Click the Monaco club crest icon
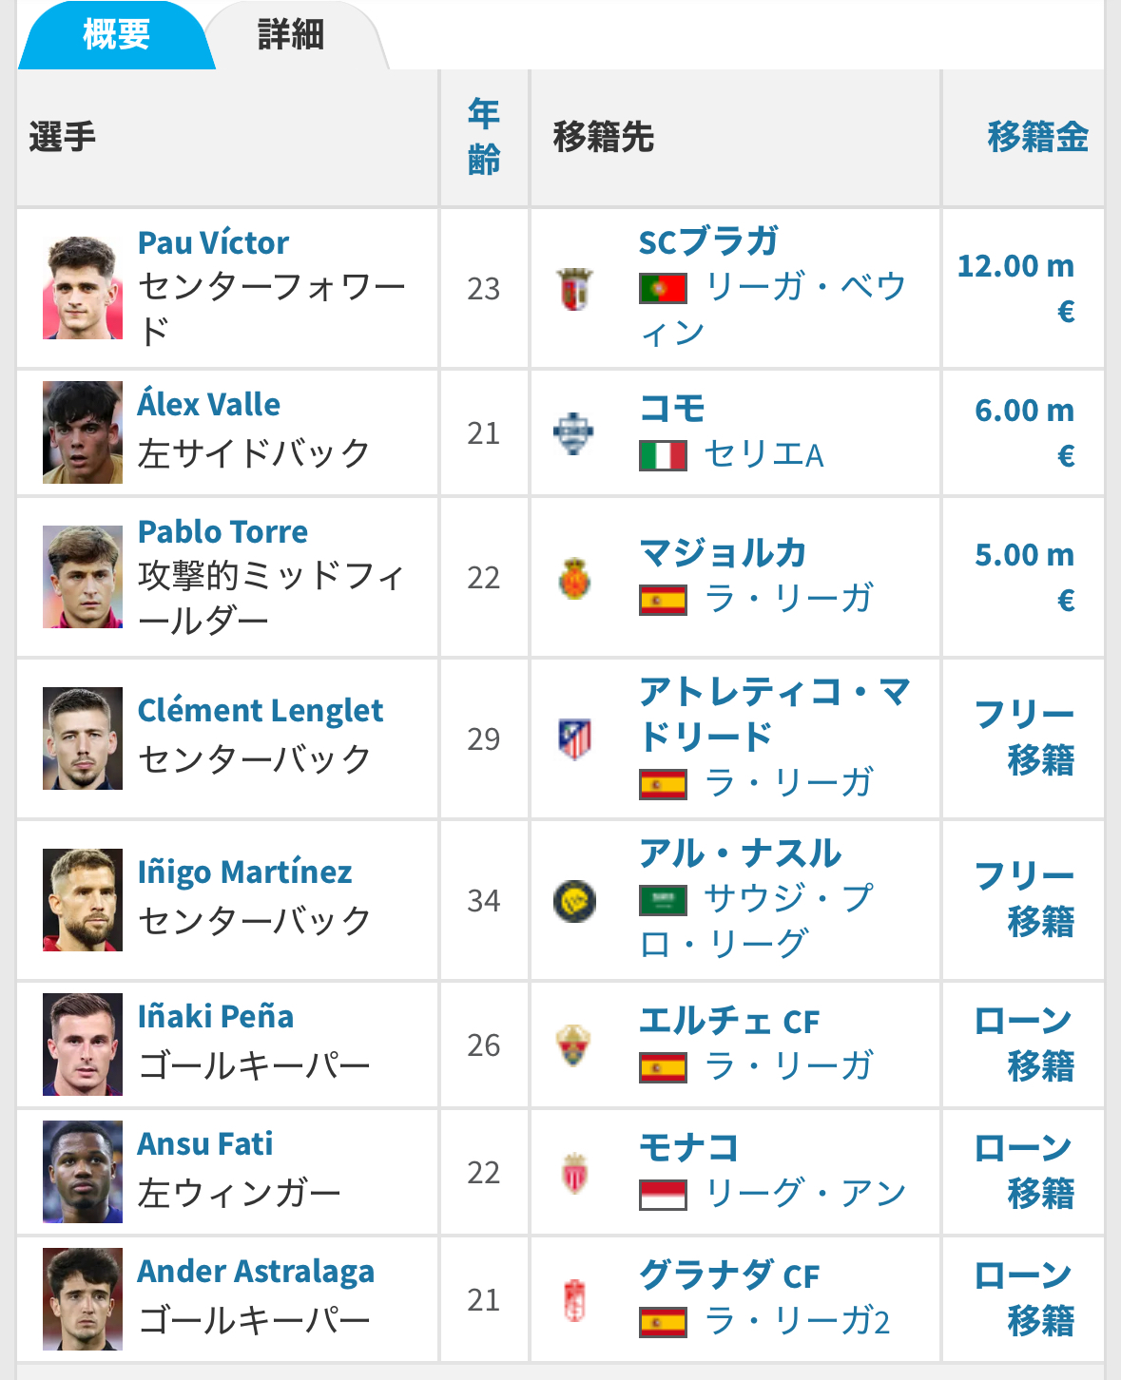This screenshot has height=1380, width=1121. click(x=574, y=1173)
